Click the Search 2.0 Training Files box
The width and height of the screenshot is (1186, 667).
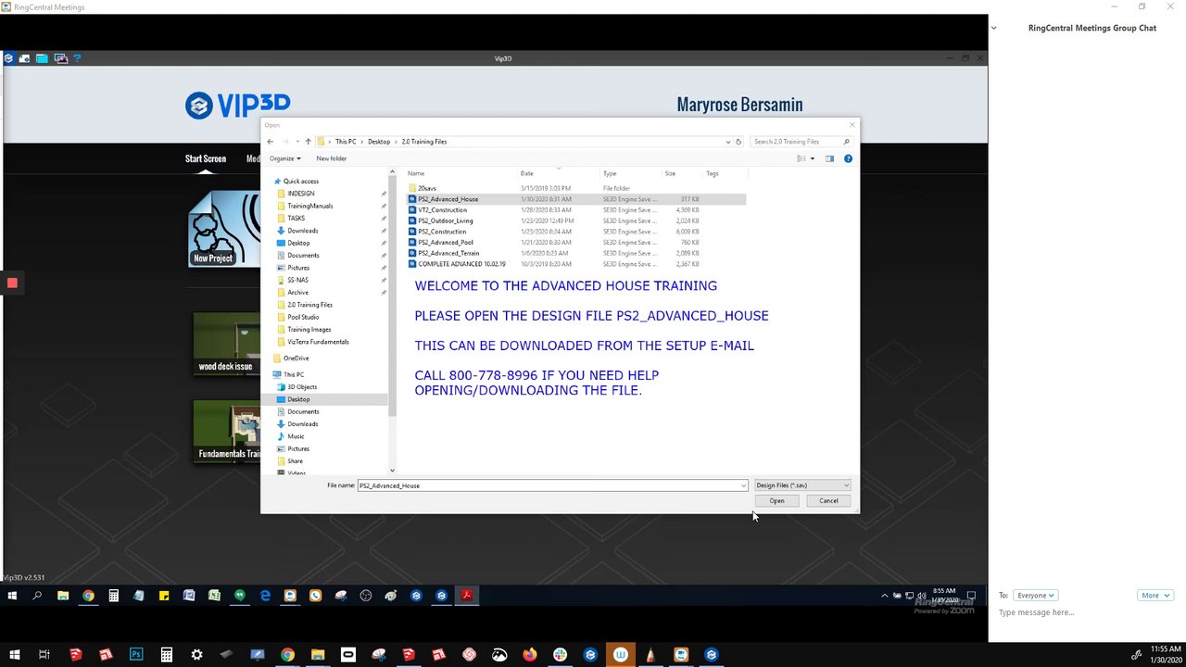pyautogui.click(x=801, y=142)
